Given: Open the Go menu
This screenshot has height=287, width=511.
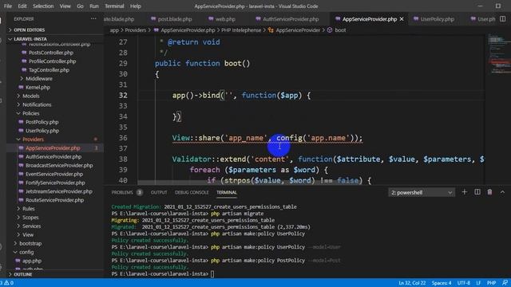Looking at the screenshot, I should click(x=80, y=6).
